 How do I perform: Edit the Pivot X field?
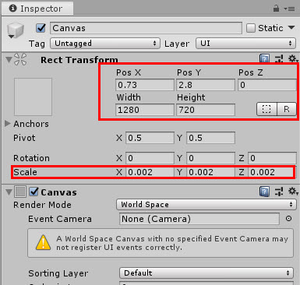tap(150, 138)
